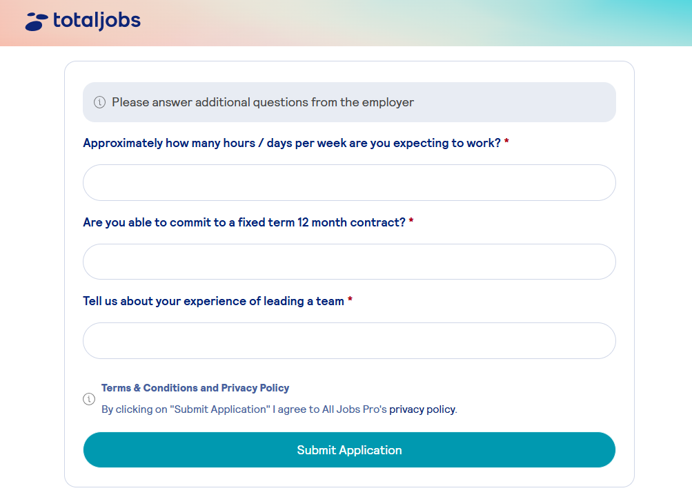Click the red asterisk after hours question
692x504 pixels.
506,141
